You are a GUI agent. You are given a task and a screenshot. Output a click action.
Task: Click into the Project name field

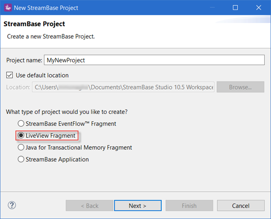tap(154, 60)
